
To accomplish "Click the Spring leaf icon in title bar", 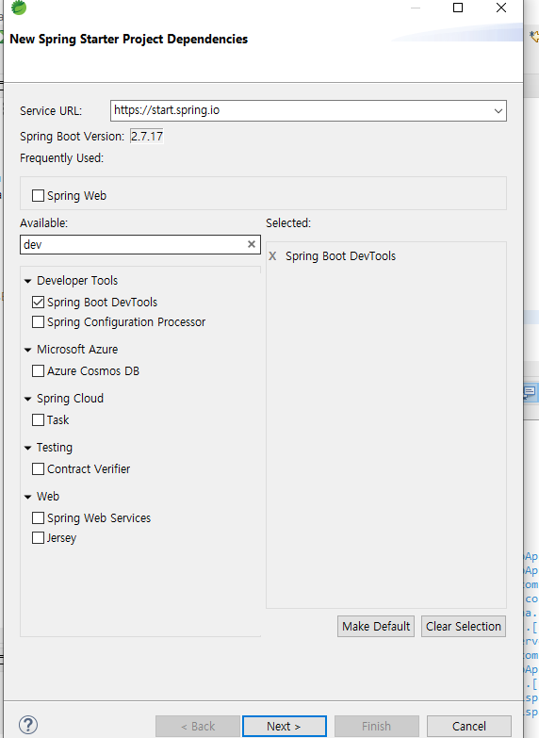I will tap(19, 8).
